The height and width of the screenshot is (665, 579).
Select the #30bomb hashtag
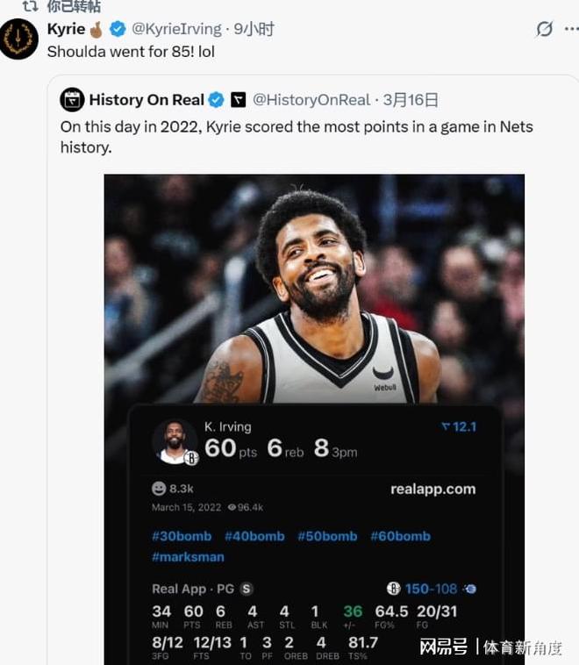pyautogui.click(x=182, y=536)
